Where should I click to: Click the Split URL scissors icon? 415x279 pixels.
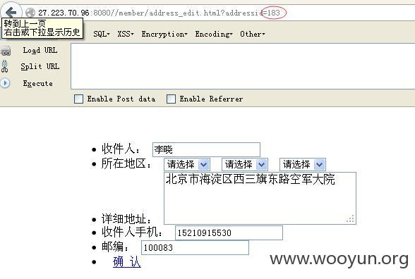pos(4,66)
